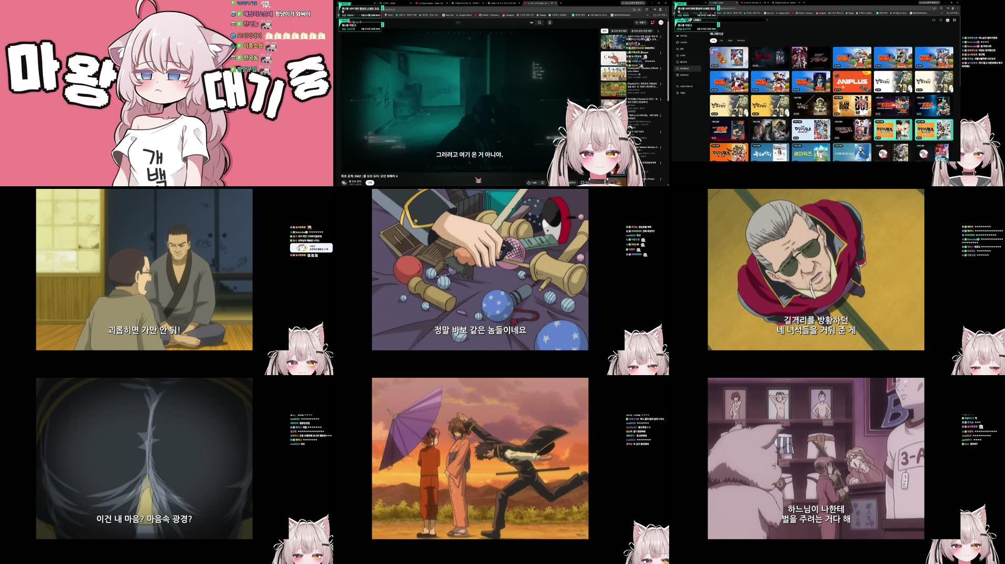1005x564 pixels.
Task: Select the third filter chip in the YouTube suggestions row
Action: pos(641,31)
